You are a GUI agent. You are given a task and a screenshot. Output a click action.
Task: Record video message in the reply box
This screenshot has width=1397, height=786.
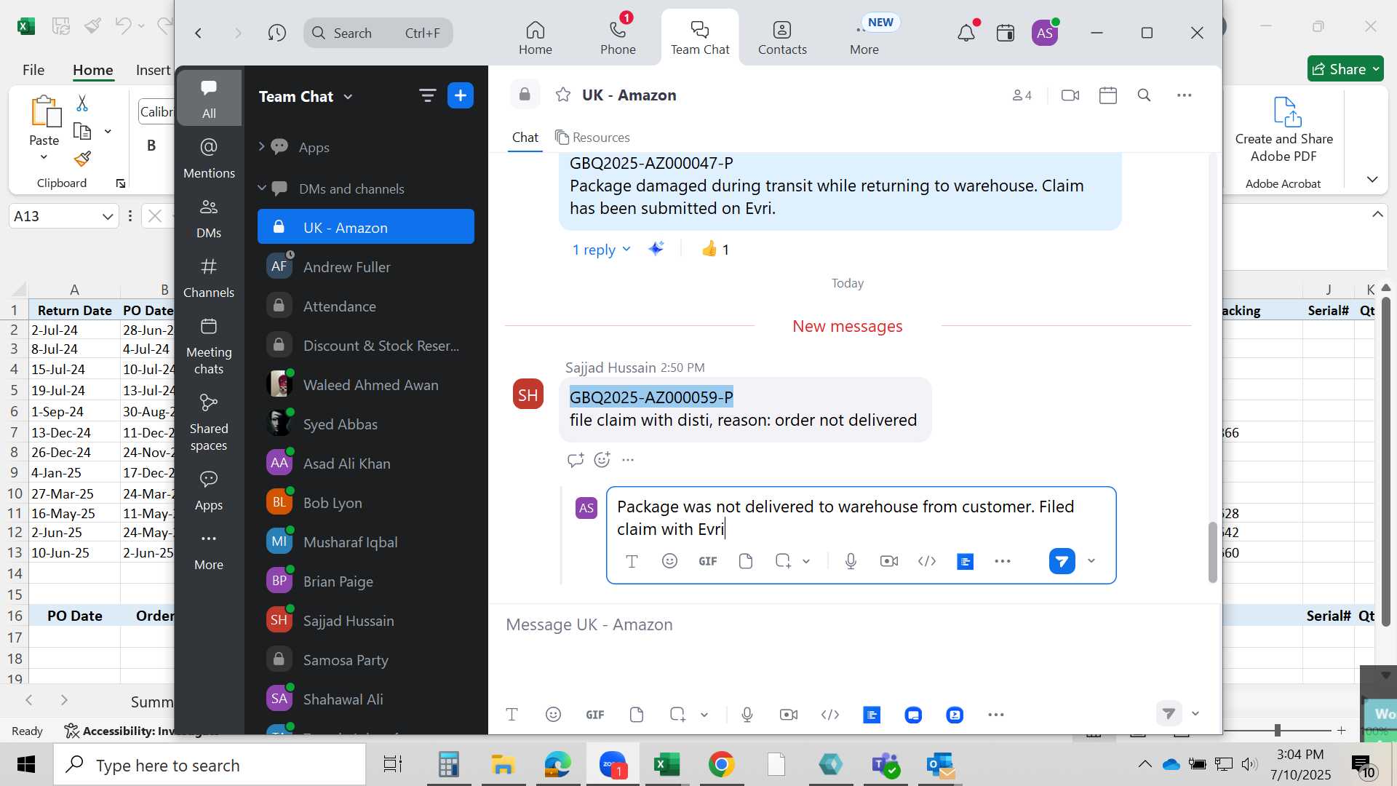888,561
